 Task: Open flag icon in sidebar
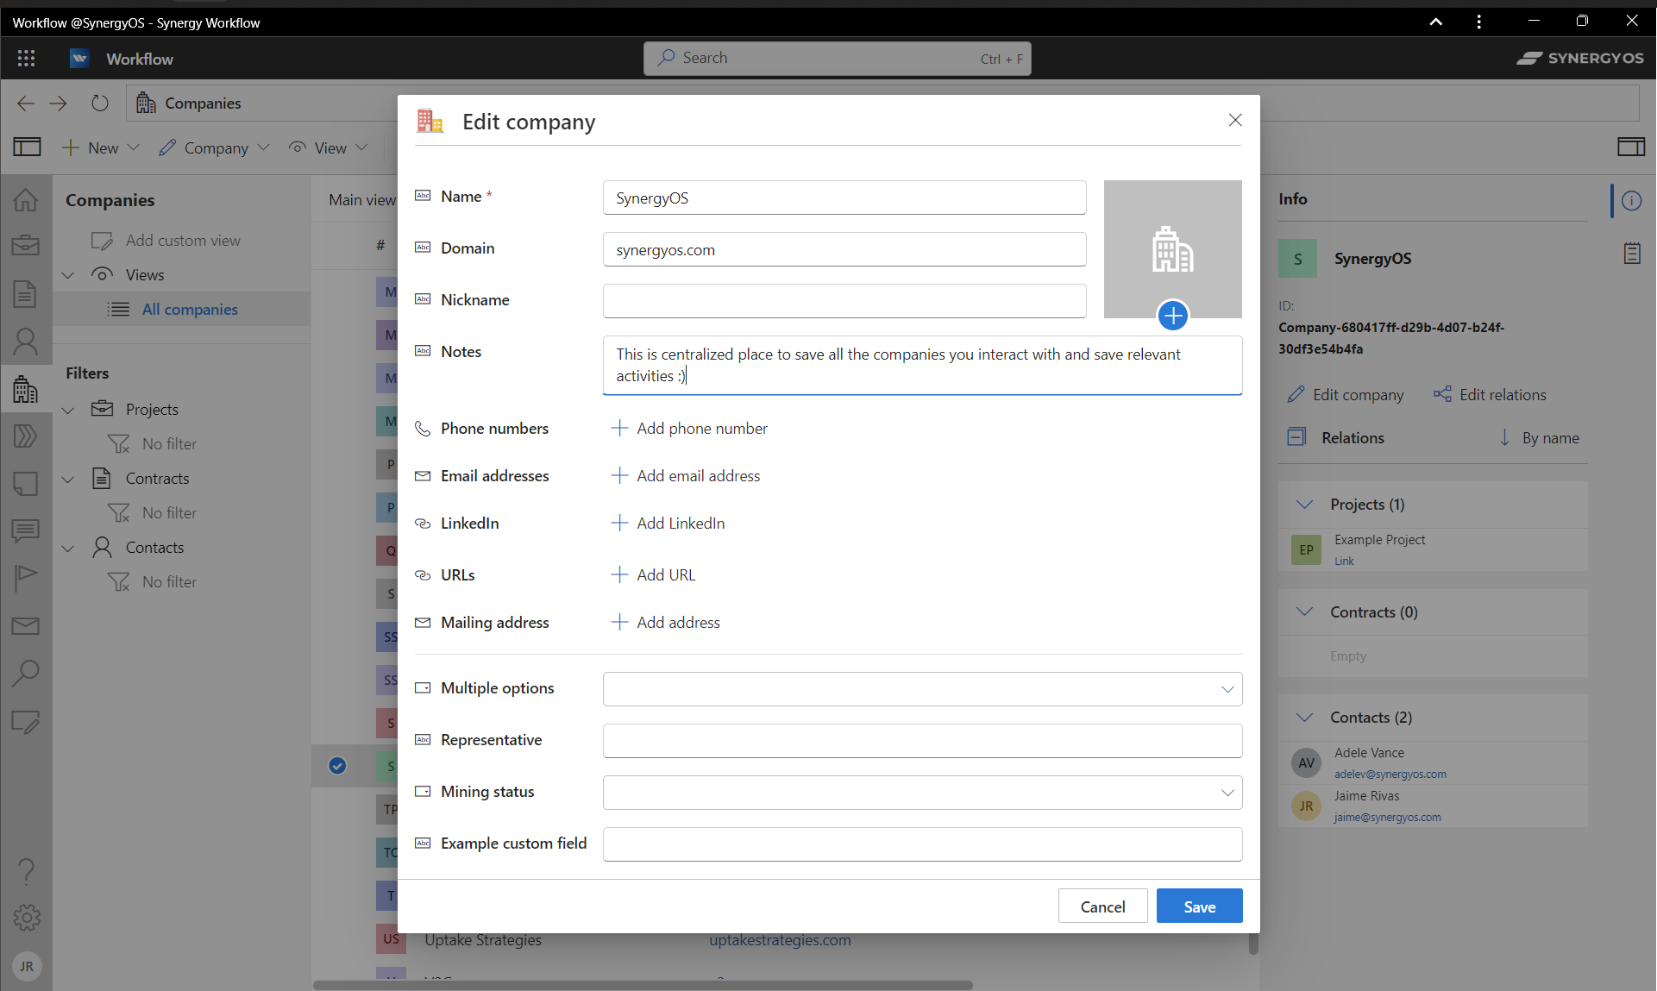click(26, 578)
